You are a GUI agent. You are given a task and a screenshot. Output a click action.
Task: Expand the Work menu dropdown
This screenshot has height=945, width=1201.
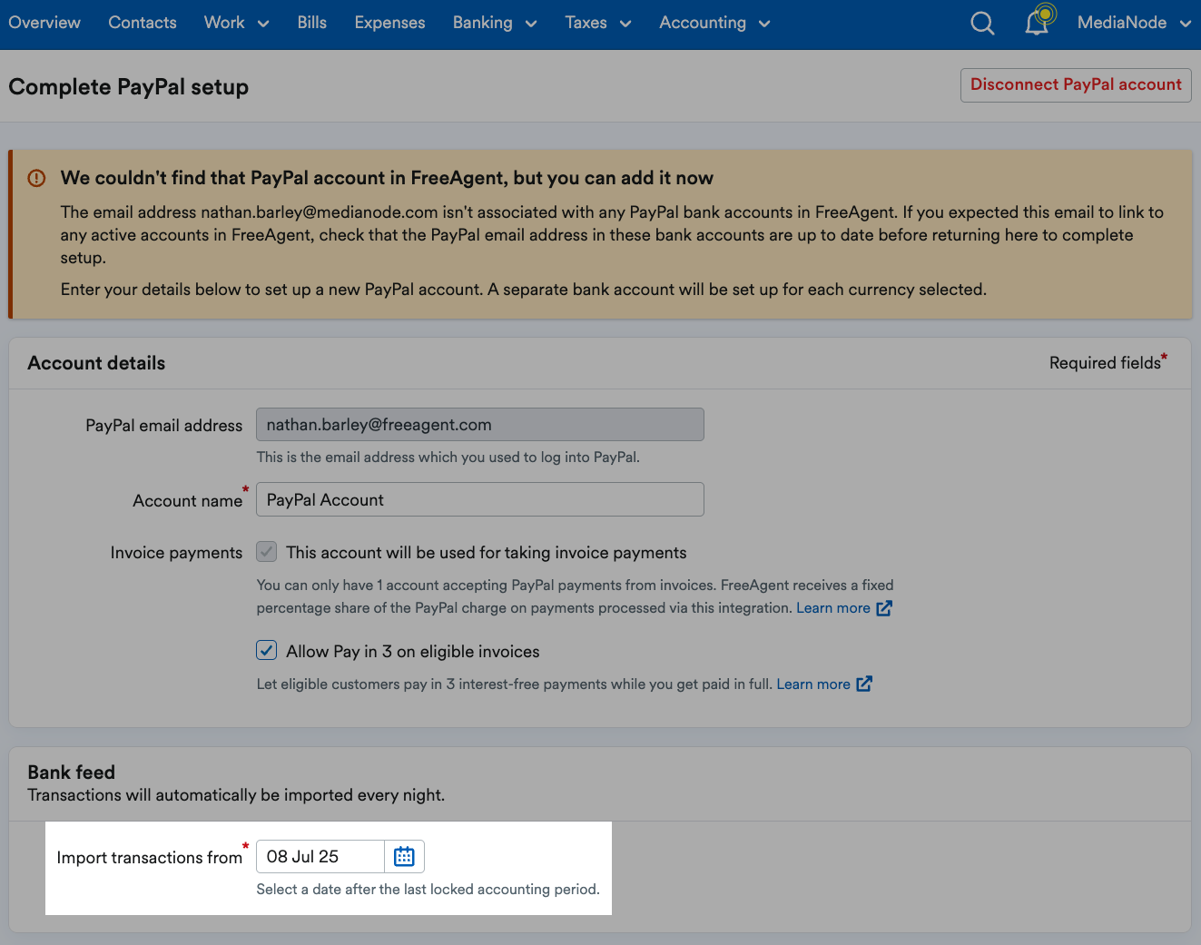(x=237, y=23)
